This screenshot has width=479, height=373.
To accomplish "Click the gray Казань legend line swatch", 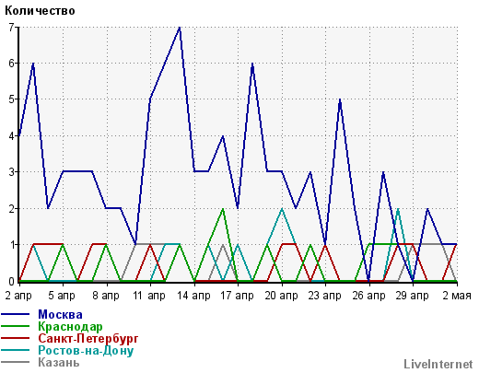I will click(15, 362).
